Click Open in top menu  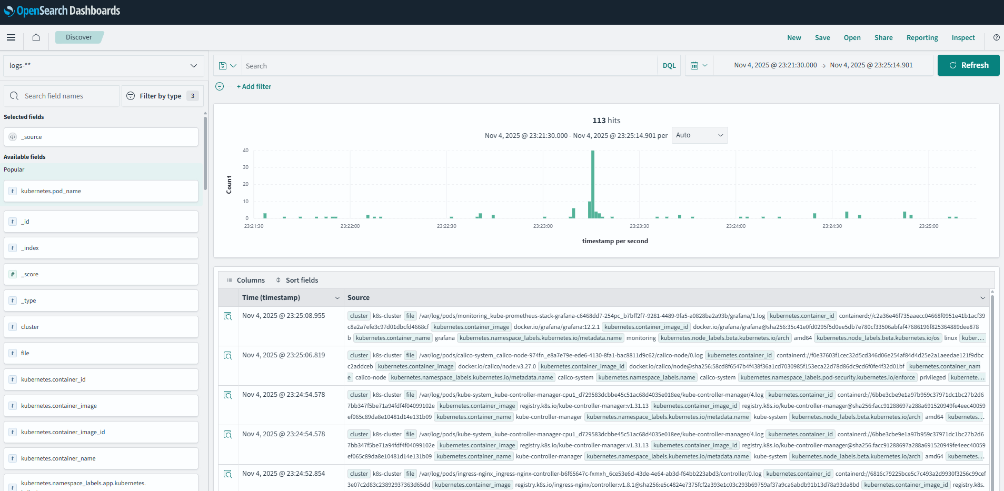click(x=852, y=38)
